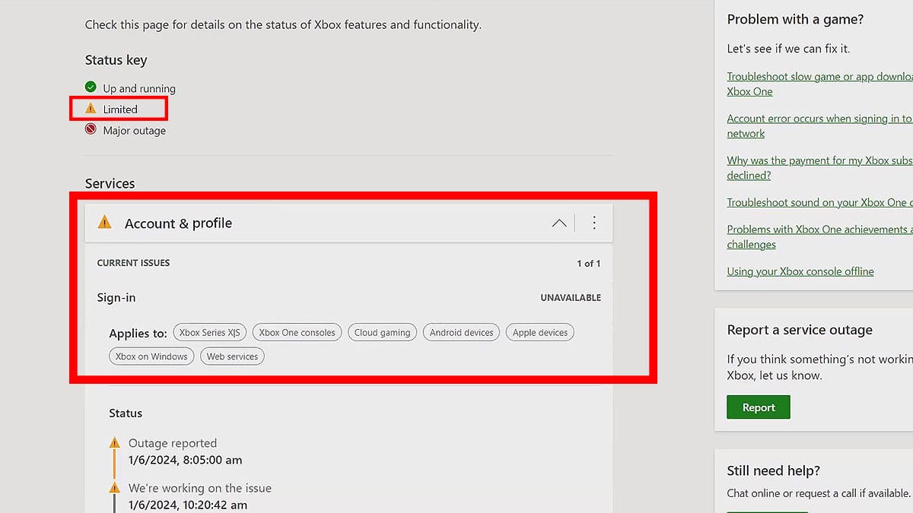Click the green Report button
Viewport: 913px width, 513px height.
(x=759, y=407)
